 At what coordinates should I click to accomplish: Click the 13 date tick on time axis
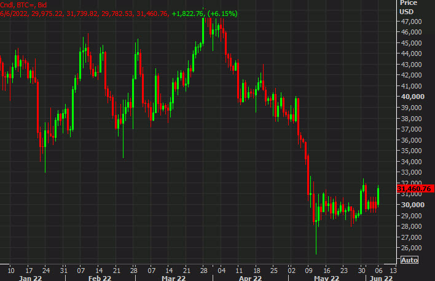click(x=393, y=269)
